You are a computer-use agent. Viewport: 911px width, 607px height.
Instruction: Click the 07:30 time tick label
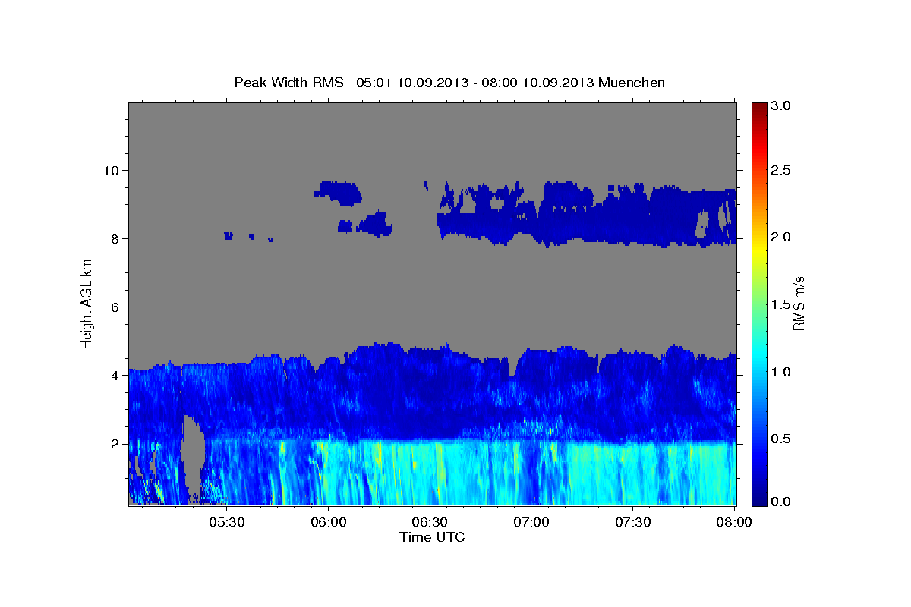point(632,522)
